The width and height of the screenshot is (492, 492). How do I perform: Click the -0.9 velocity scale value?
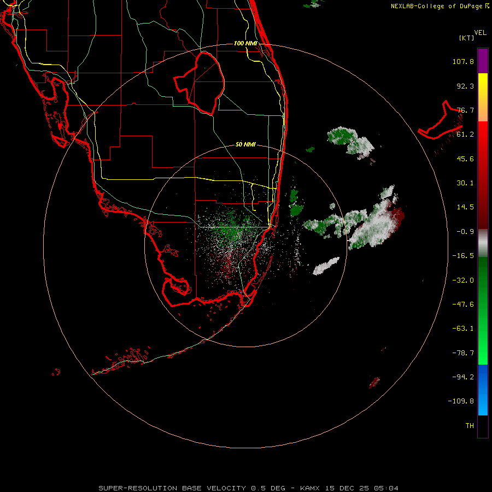465,232
